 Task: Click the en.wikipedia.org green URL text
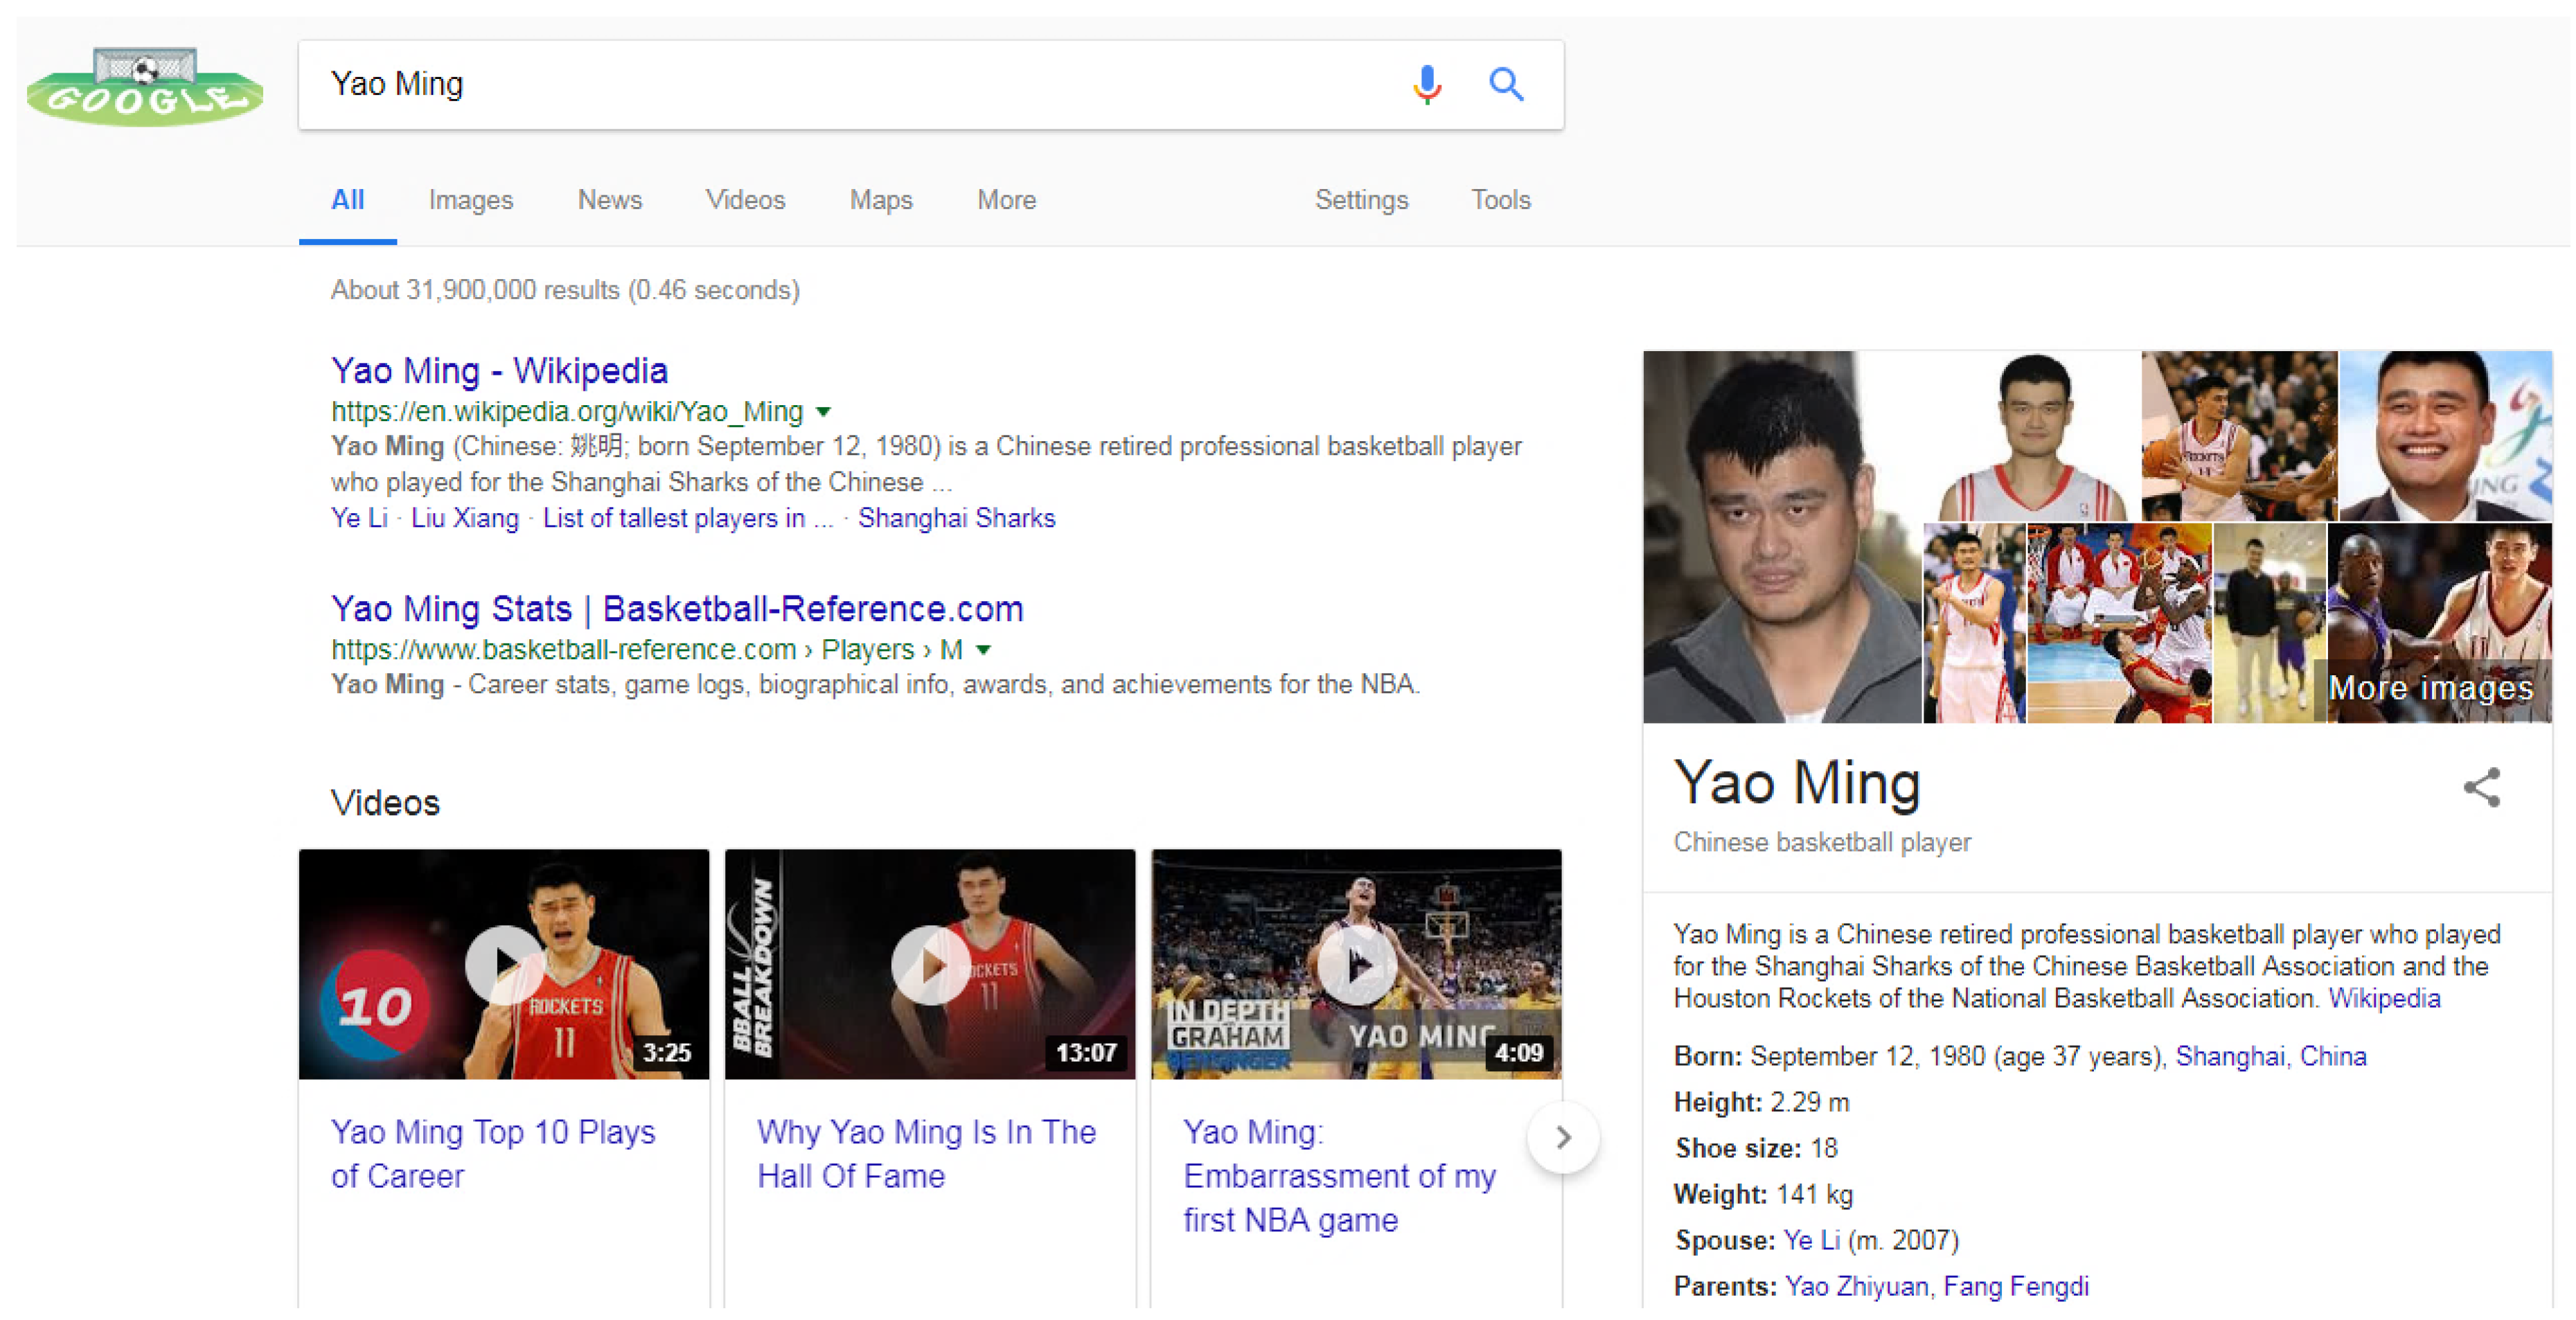pos(567,412)
